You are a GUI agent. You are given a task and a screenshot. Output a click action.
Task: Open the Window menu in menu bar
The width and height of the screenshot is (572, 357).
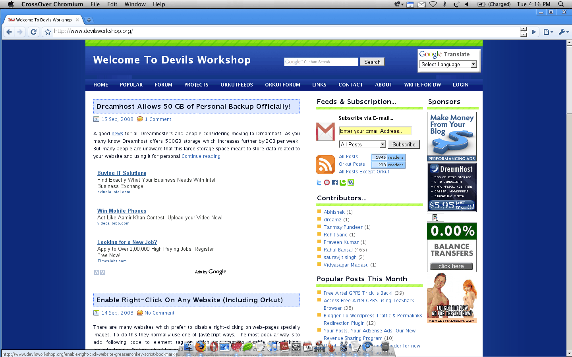(x=135, y=4)
